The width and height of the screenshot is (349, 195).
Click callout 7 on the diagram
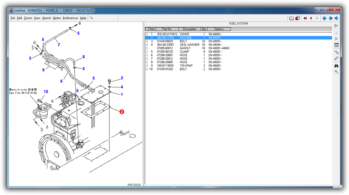[x=59, y=45]
